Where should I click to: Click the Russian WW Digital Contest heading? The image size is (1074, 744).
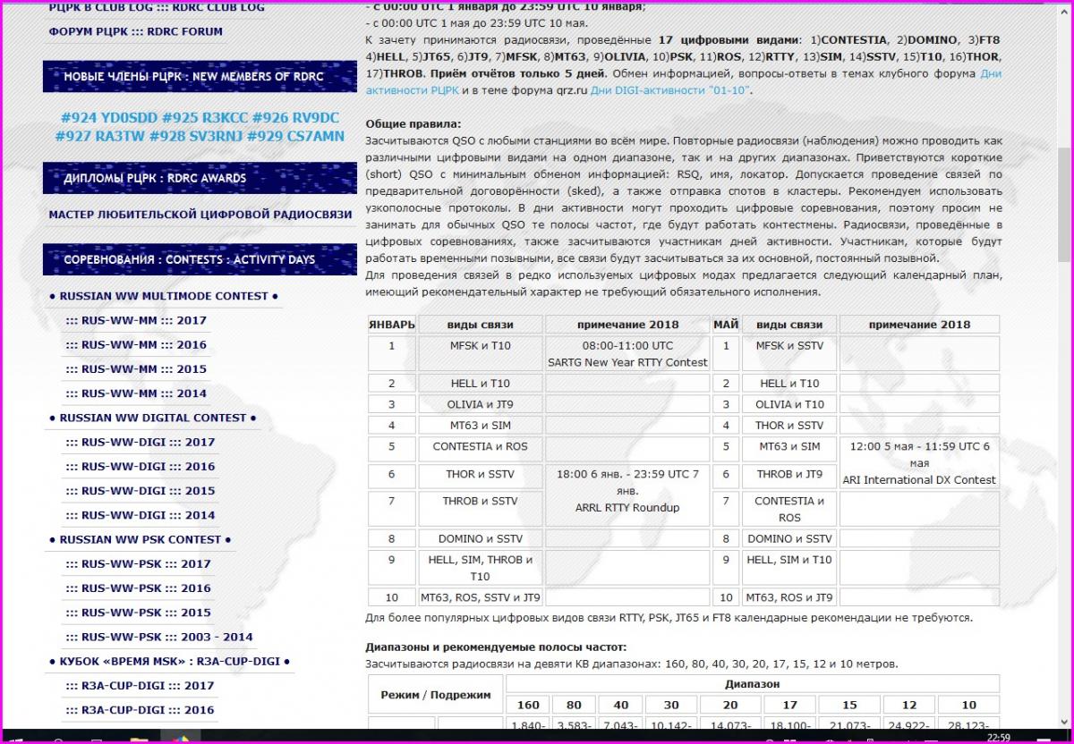click(x=153, y=418)
